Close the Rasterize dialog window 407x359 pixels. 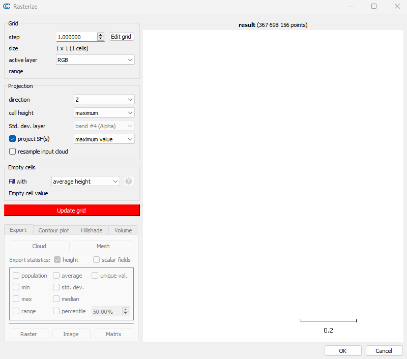(397, 7)
